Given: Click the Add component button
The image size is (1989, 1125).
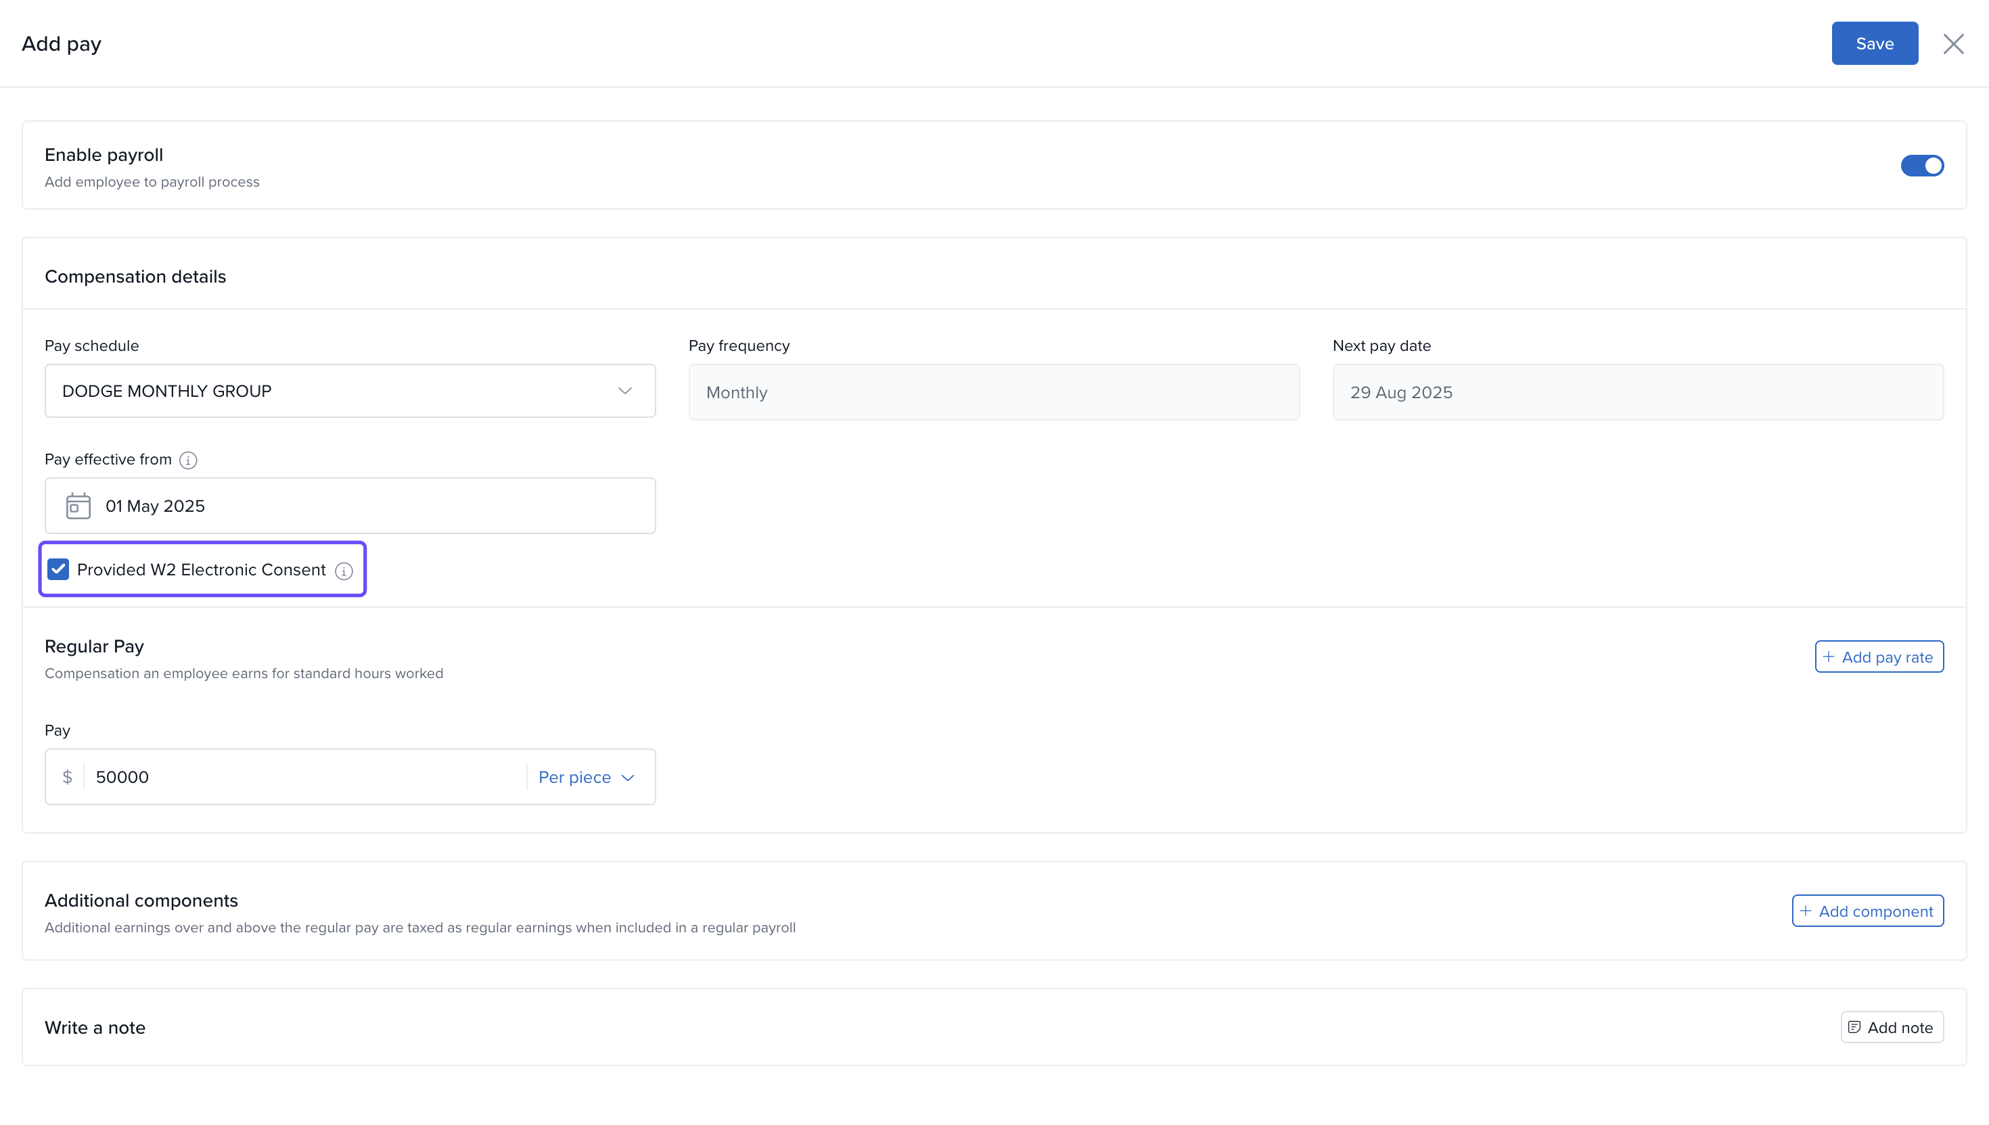Looking at the screenshot, I should pos(1868,911).
